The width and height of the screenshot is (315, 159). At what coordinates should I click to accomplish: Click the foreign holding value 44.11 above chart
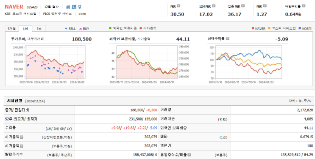(183, 39)
